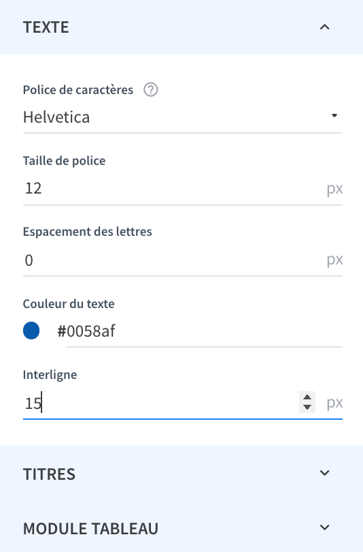The image size is (363, 552).
Task: Collapse the TEXTE section with the up chevron
Action: point(325,27)
